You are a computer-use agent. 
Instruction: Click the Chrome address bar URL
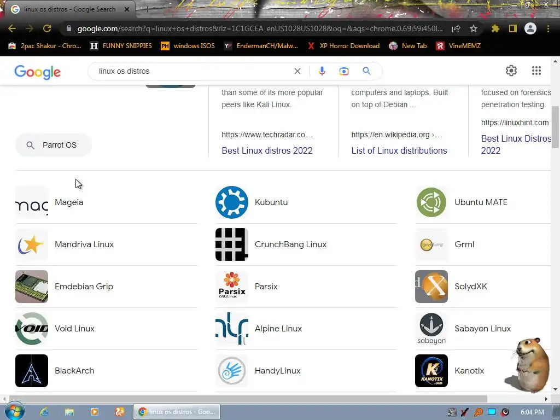click(260, 28)
